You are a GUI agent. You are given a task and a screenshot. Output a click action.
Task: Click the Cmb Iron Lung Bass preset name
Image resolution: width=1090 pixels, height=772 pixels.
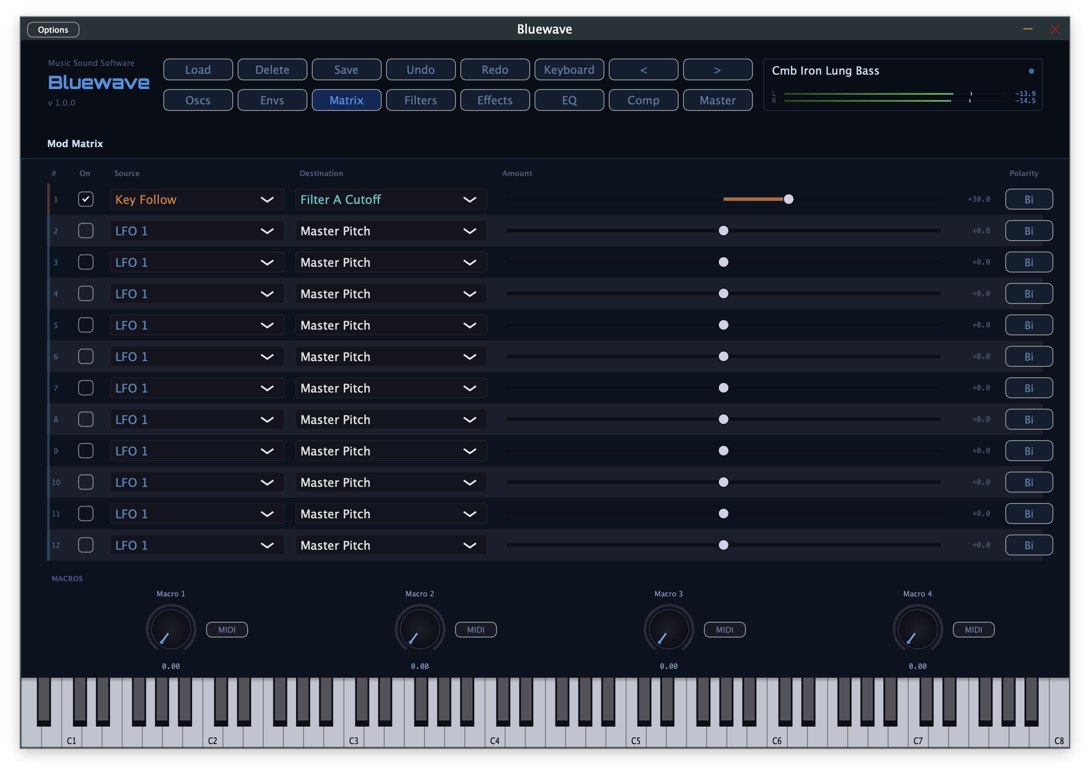[x=825, y=71]
